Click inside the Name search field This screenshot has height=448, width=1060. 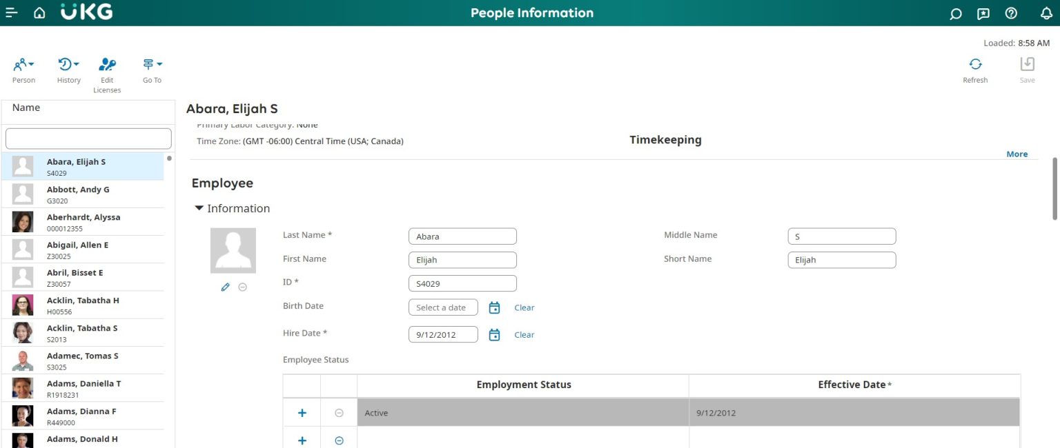pos(88,138)
